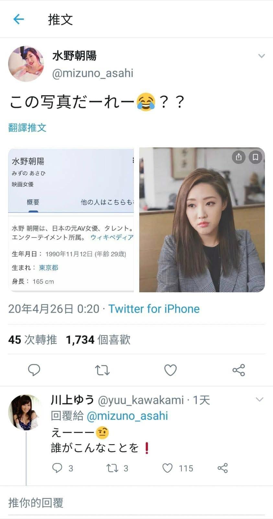Open the woman's photo attachment

click(202, 220)
